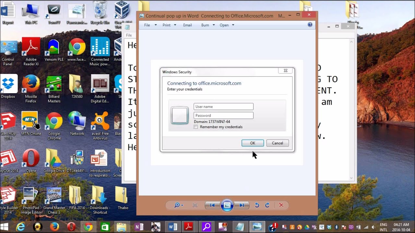Open Opera desktop icon

pyautogui.click(x=31, y=161)
